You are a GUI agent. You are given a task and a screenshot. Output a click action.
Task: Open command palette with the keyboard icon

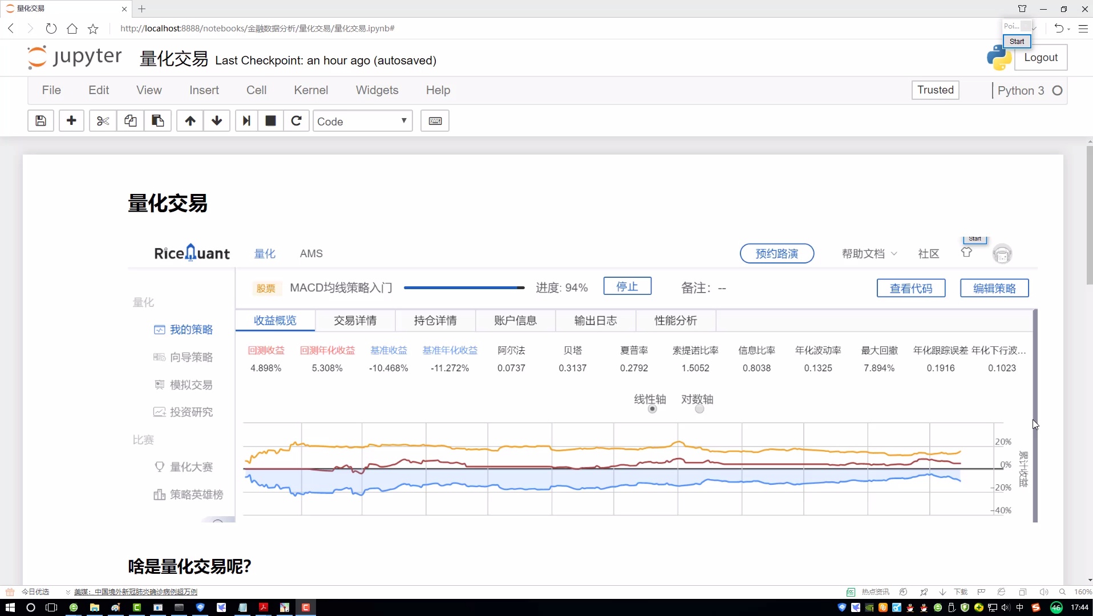435,121
